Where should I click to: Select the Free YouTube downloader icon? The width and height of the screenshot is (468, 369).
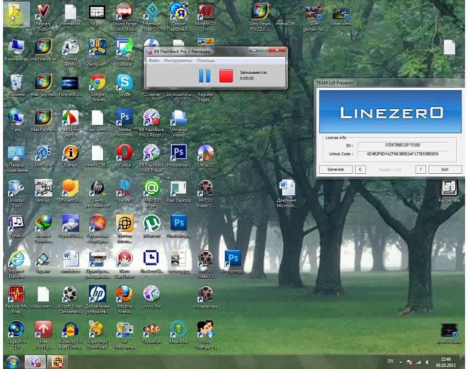pyautogui.click(x=43, y=336)
